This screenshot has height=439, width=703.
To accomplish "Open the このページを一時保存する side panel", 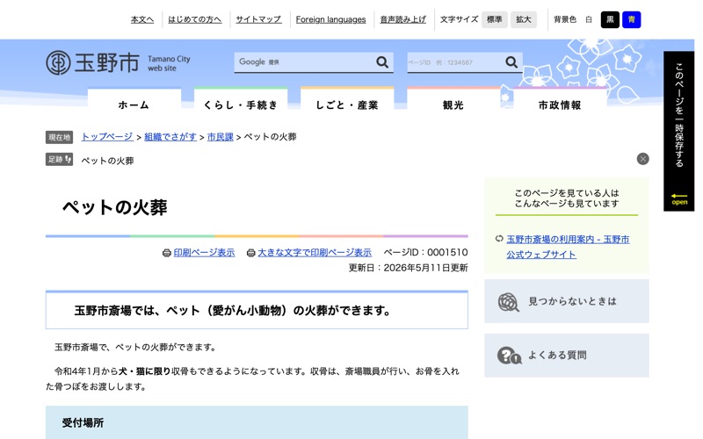I will click(678, 131).
